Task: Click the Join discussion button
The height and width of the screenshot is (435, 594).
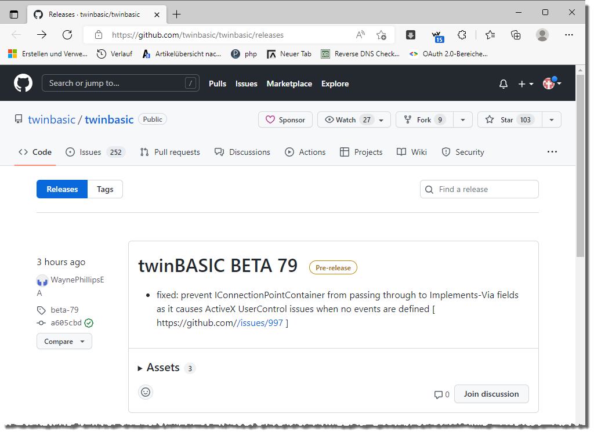Action: (x=491, y=394)
